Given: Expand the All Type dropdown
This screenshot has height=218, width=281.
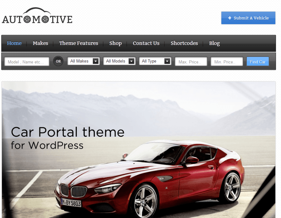Looking at the screenshot, I should click(155, 61).
